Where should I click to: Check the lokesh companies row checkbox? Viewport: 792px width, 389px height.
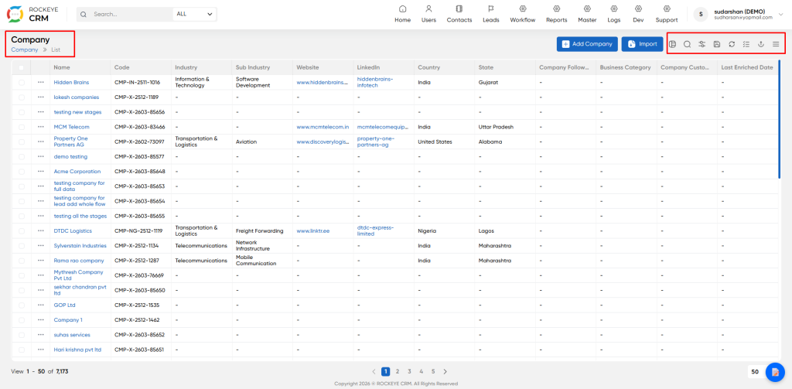coord(21,97)
